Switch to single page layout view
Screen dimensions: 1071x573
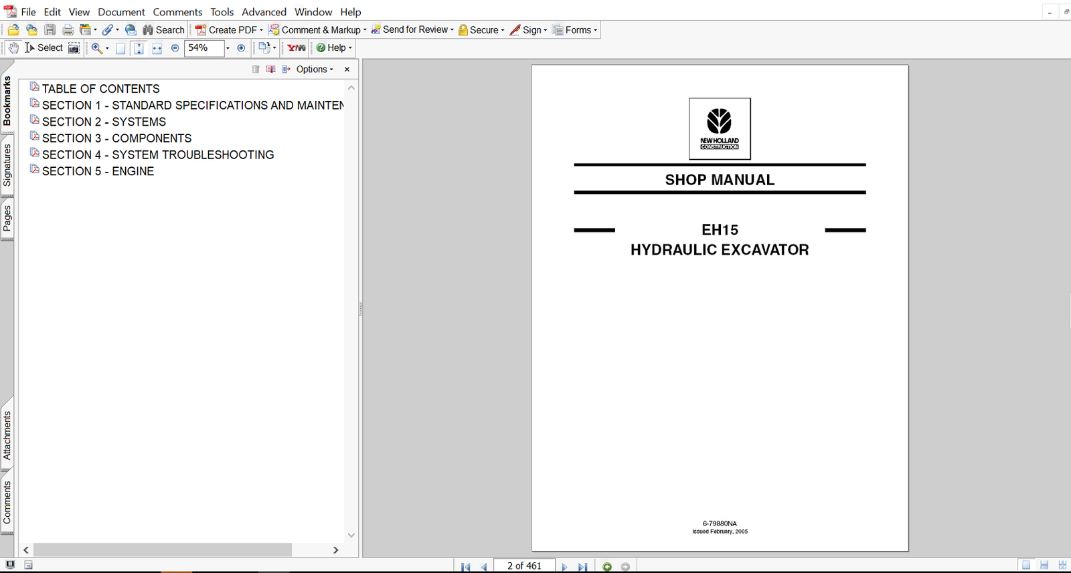click(1026, 566)
